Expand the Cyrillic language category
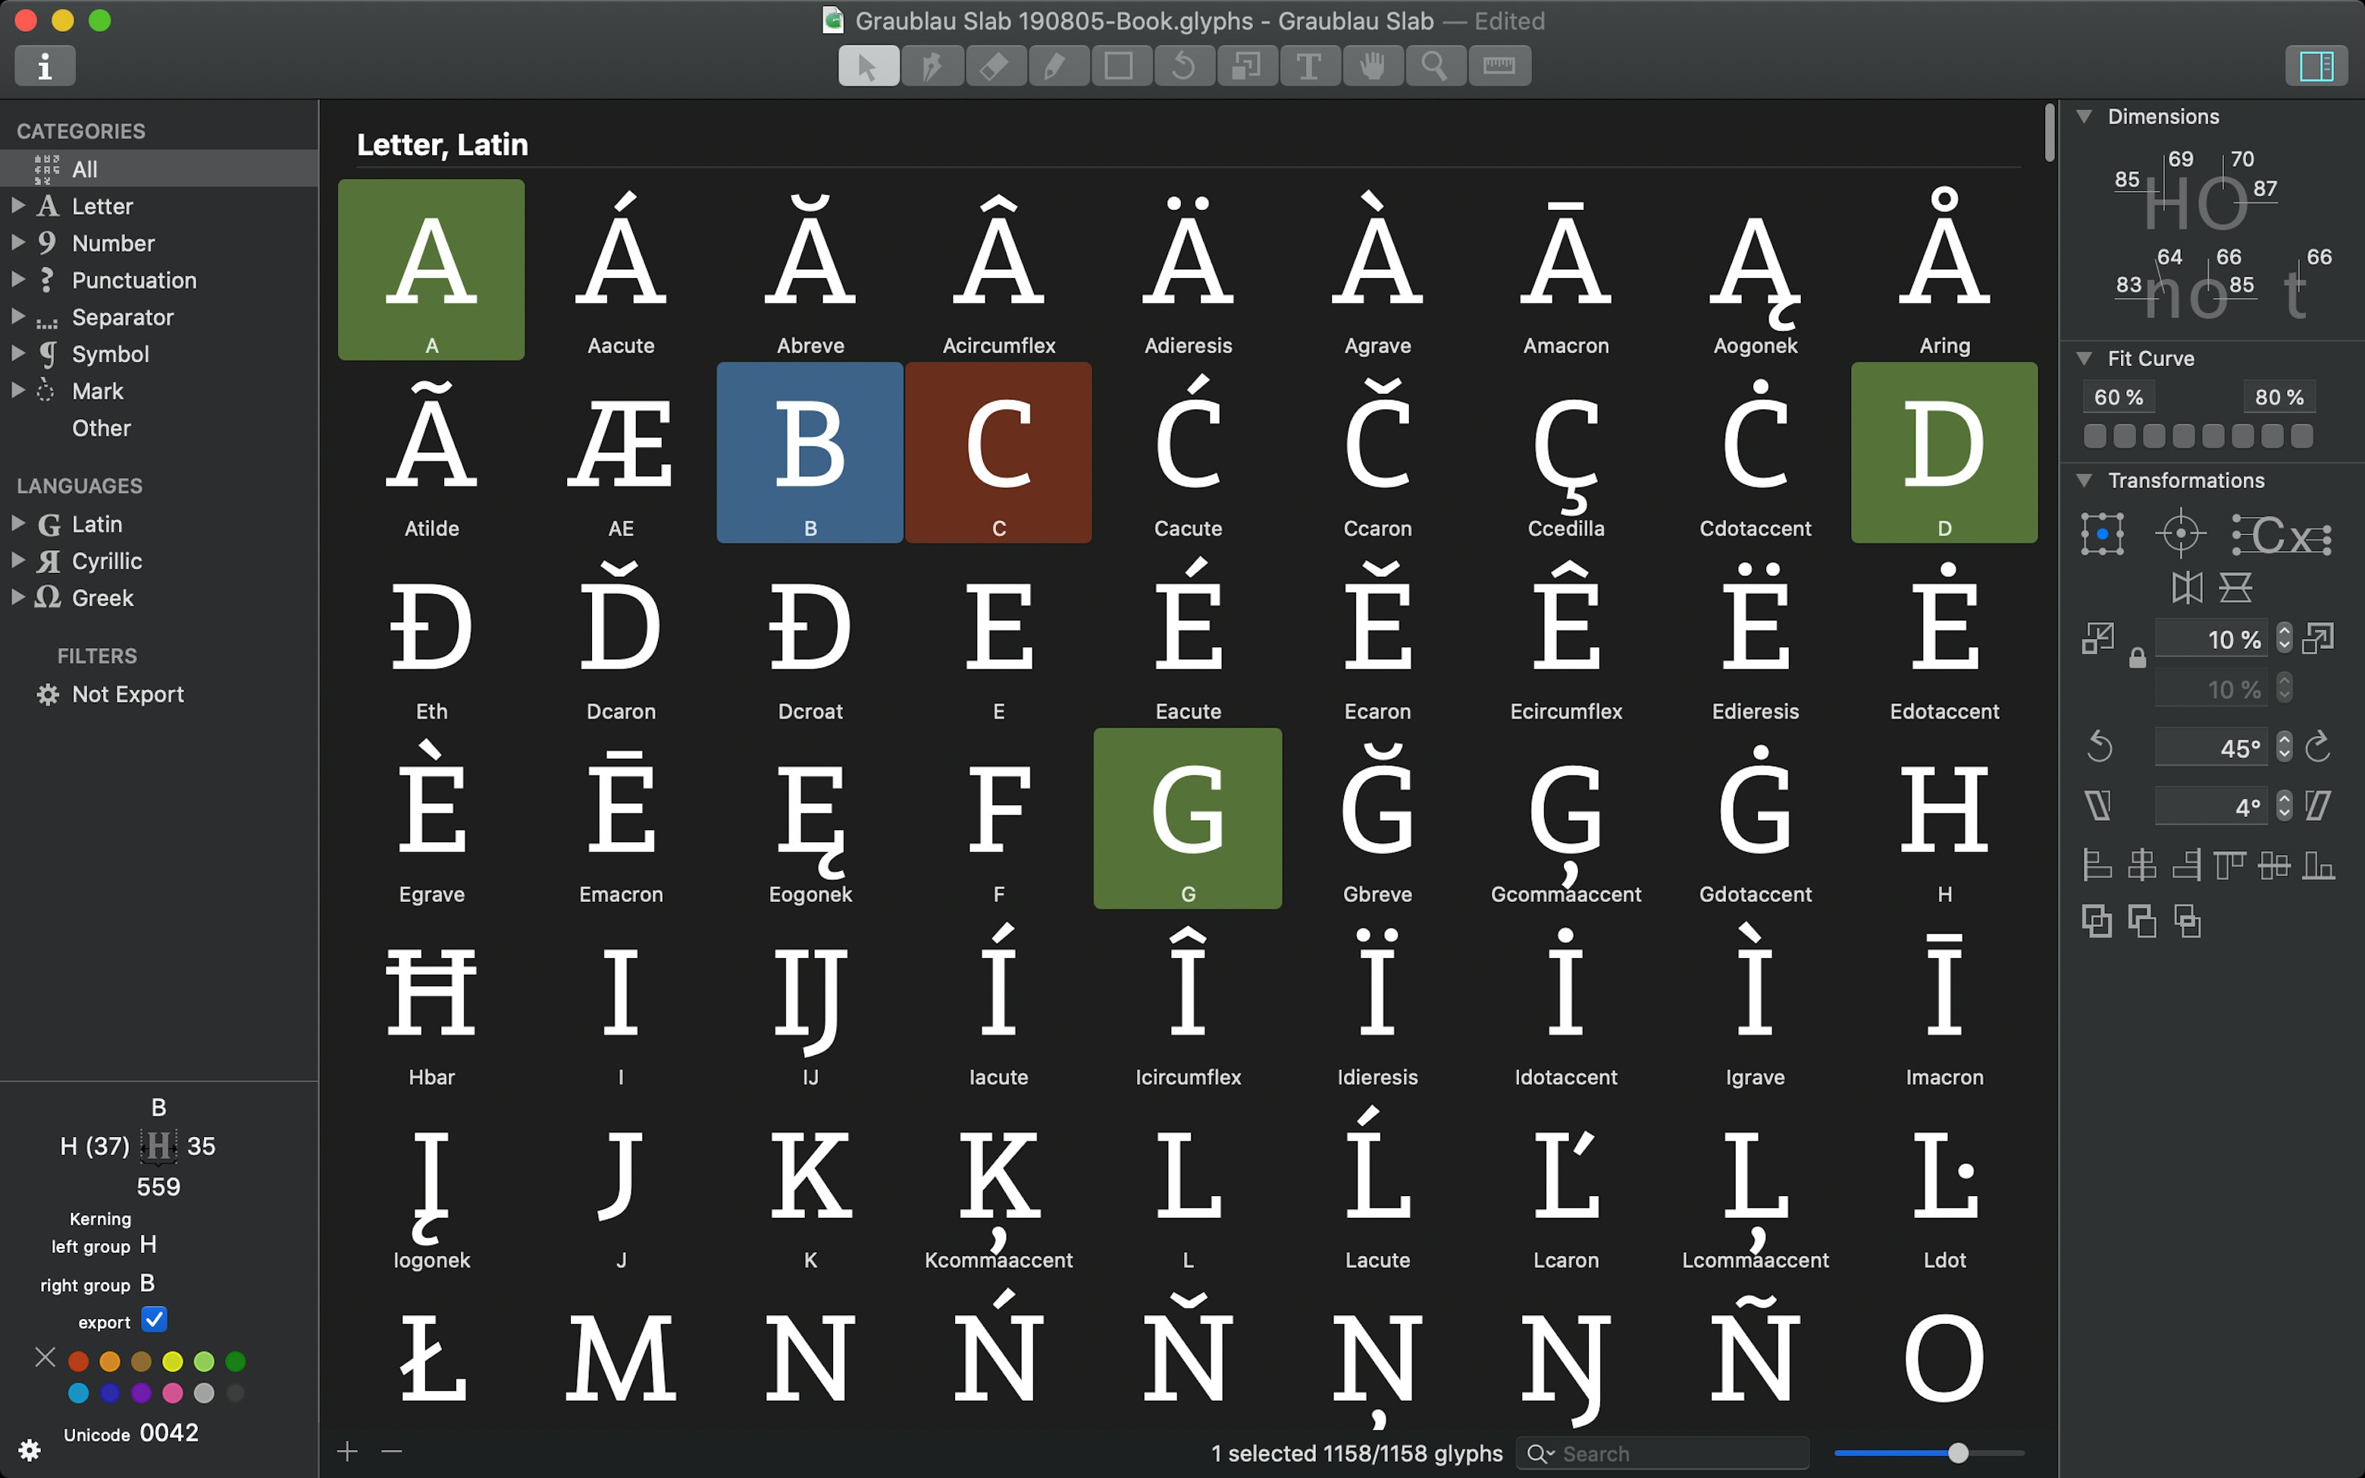 (17, 560)
